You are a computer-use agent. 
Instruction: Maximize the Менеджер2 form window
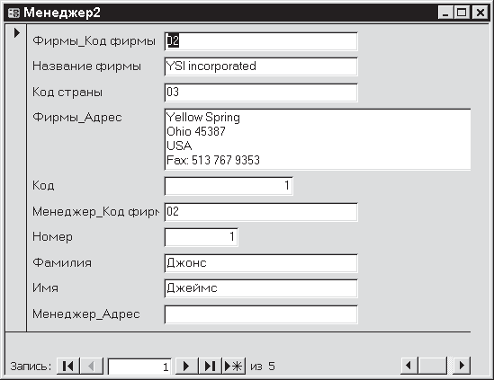coord(462,13)
